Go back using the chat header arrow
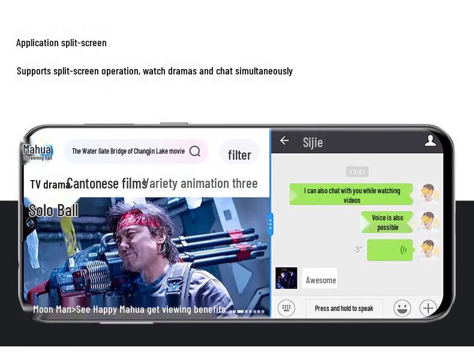Image resolution: width=474 pixels, height=356 pixels. pos(284,141)
